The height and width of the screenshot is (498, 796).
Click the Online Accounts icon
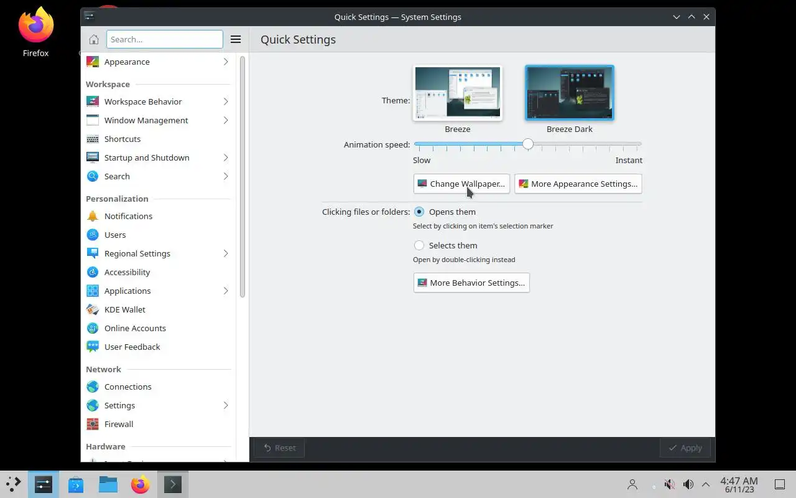[93, 328]
